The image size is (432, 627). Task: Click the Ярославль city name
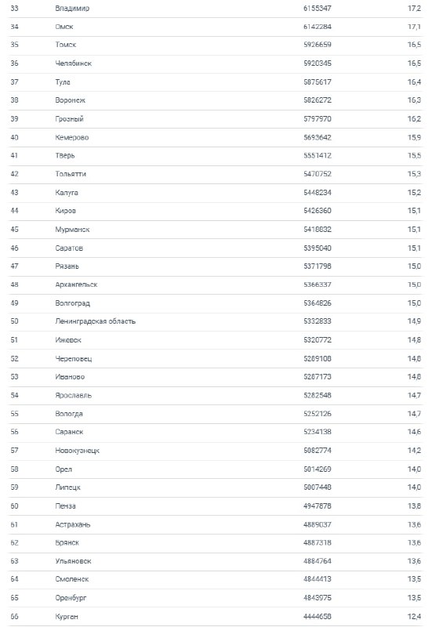[x=73, y=396]
